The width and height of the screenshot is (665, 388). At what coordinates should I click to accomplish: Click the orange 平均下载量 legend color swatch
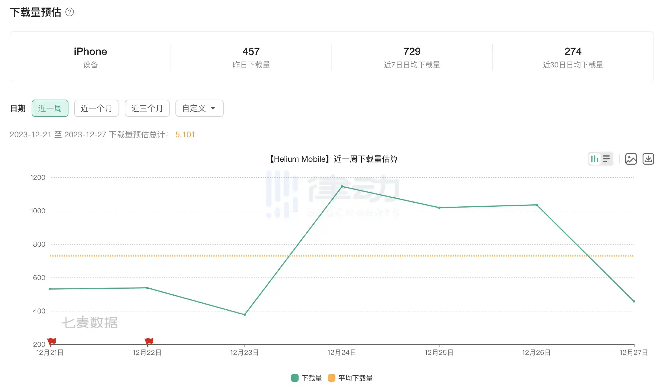tap(332, 378)
